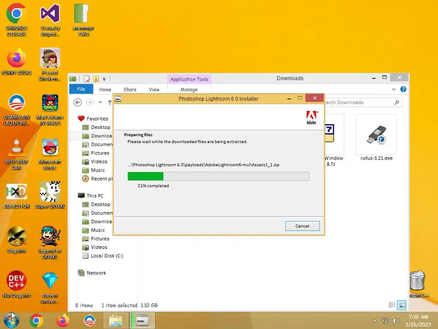Launch the Super CRYAKL desktop icon
438x329 pixels.
tap(50, 195)
